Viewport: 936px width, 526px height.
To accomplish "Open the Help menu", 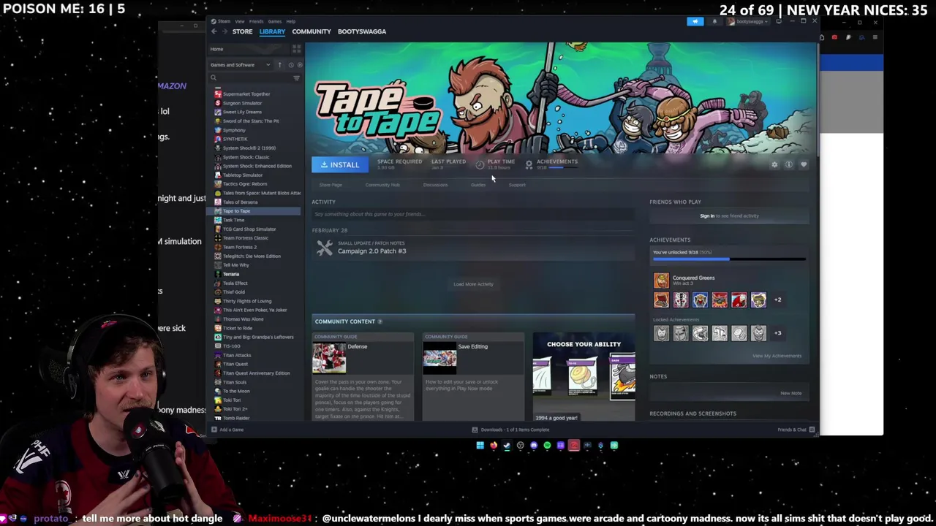I will click(291, 21).
